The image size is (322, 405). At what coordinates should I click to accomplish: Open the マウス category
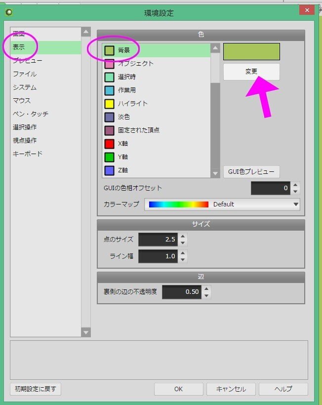pyautogui.click(x=45, y=100)
